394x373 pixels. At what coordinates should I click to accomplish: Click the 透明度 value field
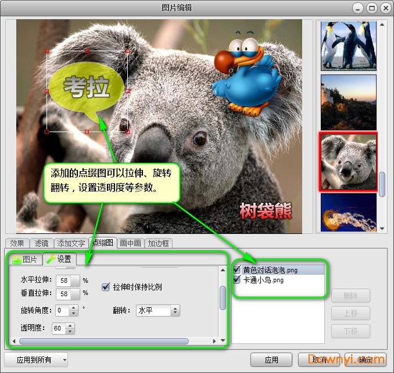coord(59,328)
